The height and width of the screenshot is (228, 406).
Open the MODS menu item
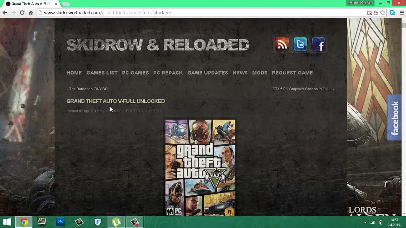point(260,73)
